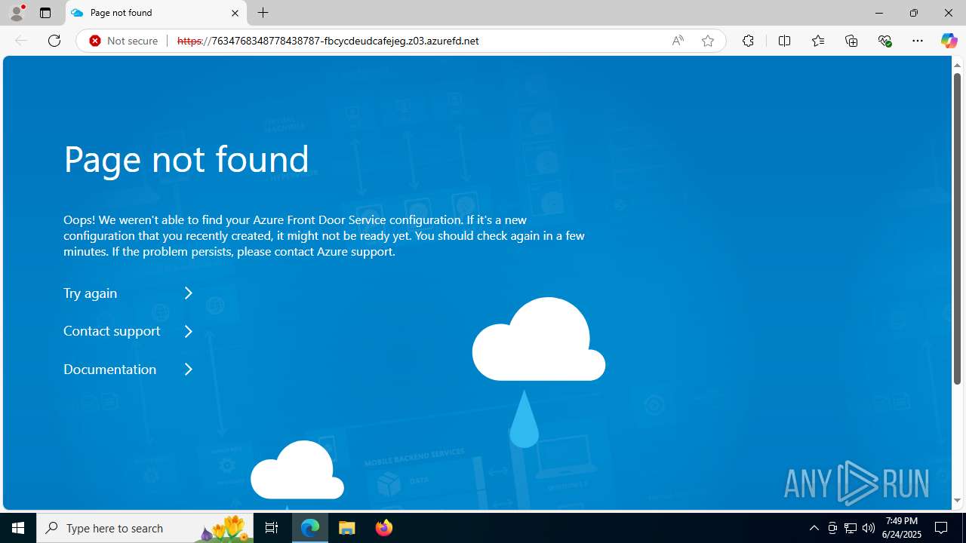Open the clock showing 7:49 PM
The image size is (966, 543).
pos(902,528)
